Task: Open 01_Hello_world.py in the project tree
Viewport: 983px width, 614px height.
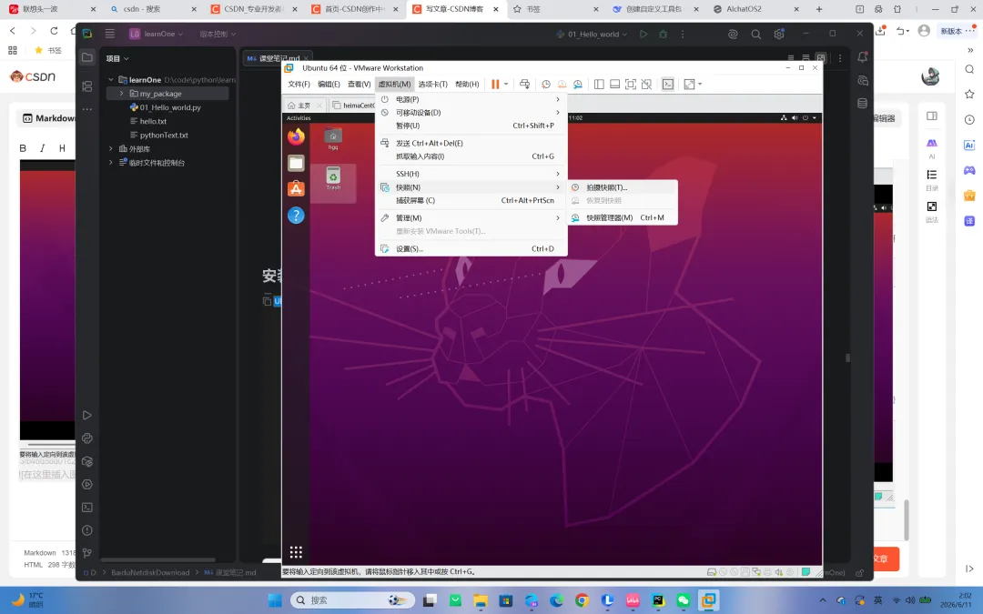Action: coord(170,107)
